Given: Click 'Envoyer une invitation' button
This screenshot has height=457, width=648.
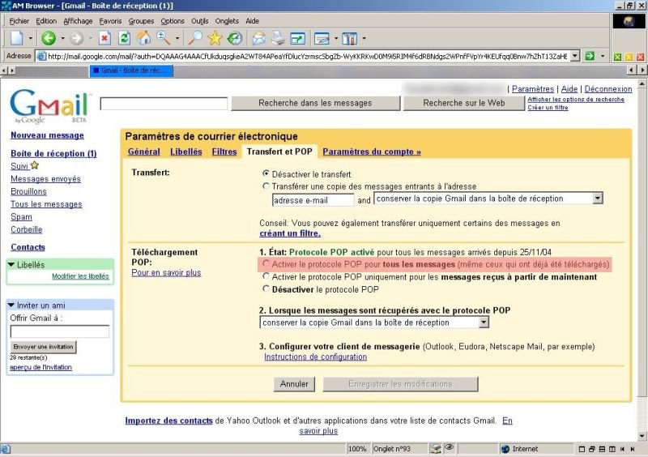Looking at the screenshot, I should 43,347.
